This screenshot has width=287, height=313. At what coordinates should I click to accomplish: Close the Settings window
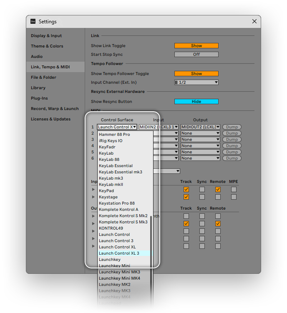coord(254,21)
